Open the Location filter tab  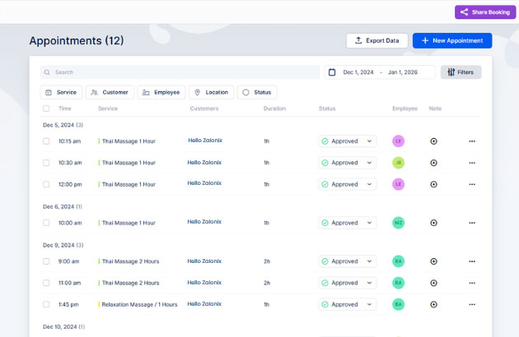point(211,92)
